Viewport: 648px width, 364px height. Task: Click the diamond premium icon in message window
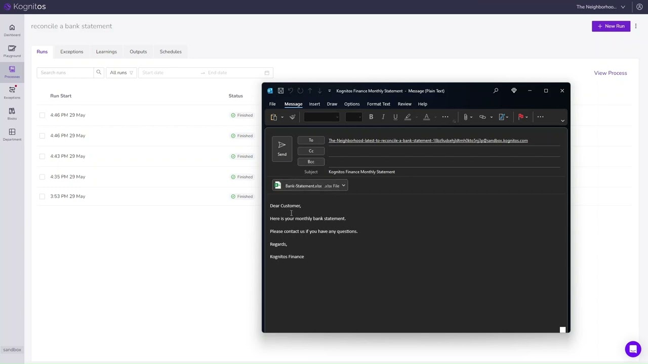(x=514, y=91)
